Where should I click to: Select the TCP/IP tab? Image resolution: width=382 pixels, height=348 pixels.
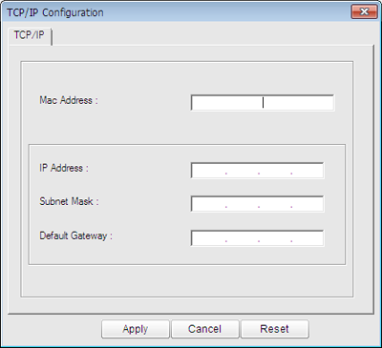click(31, 36)
